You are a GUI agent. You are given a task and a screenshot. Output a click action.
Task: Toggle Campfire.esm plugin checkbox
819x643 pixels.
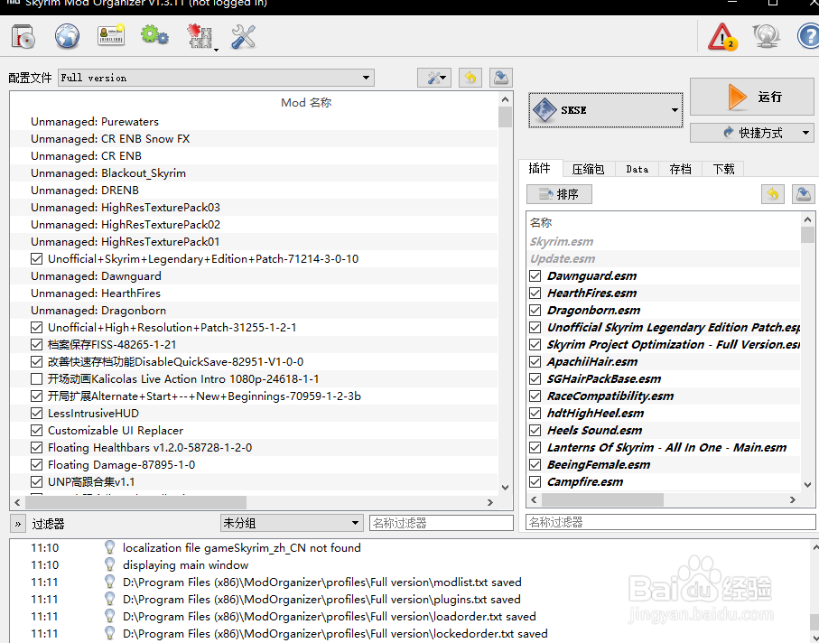pyautogui.click(x=535, y=481)
